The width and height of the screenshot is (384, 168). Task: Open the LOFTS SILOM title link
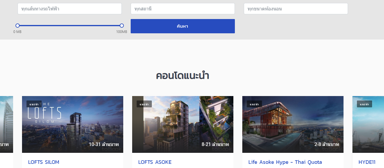click(x=44, y=162)
